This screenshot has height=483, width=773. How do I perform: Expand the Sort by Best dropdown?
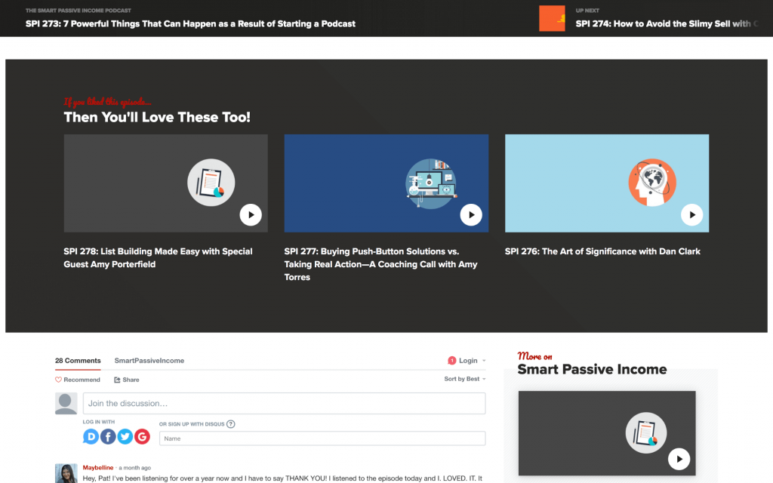pos(464,379)
